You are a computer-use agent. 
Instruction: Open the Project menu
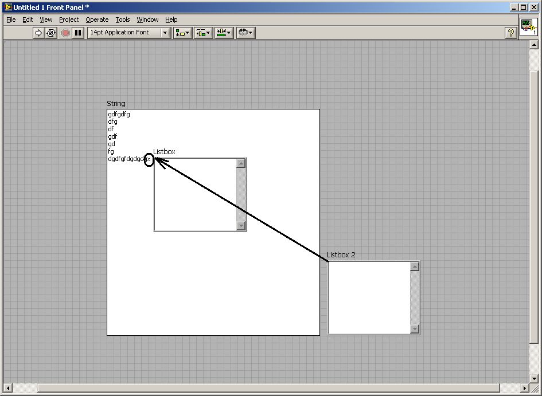tap(69, 19)
